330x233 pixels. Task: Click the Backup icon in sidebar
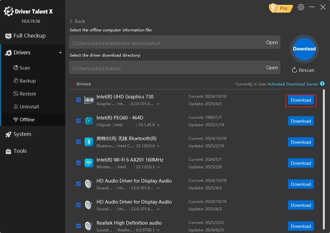(16, 81)
